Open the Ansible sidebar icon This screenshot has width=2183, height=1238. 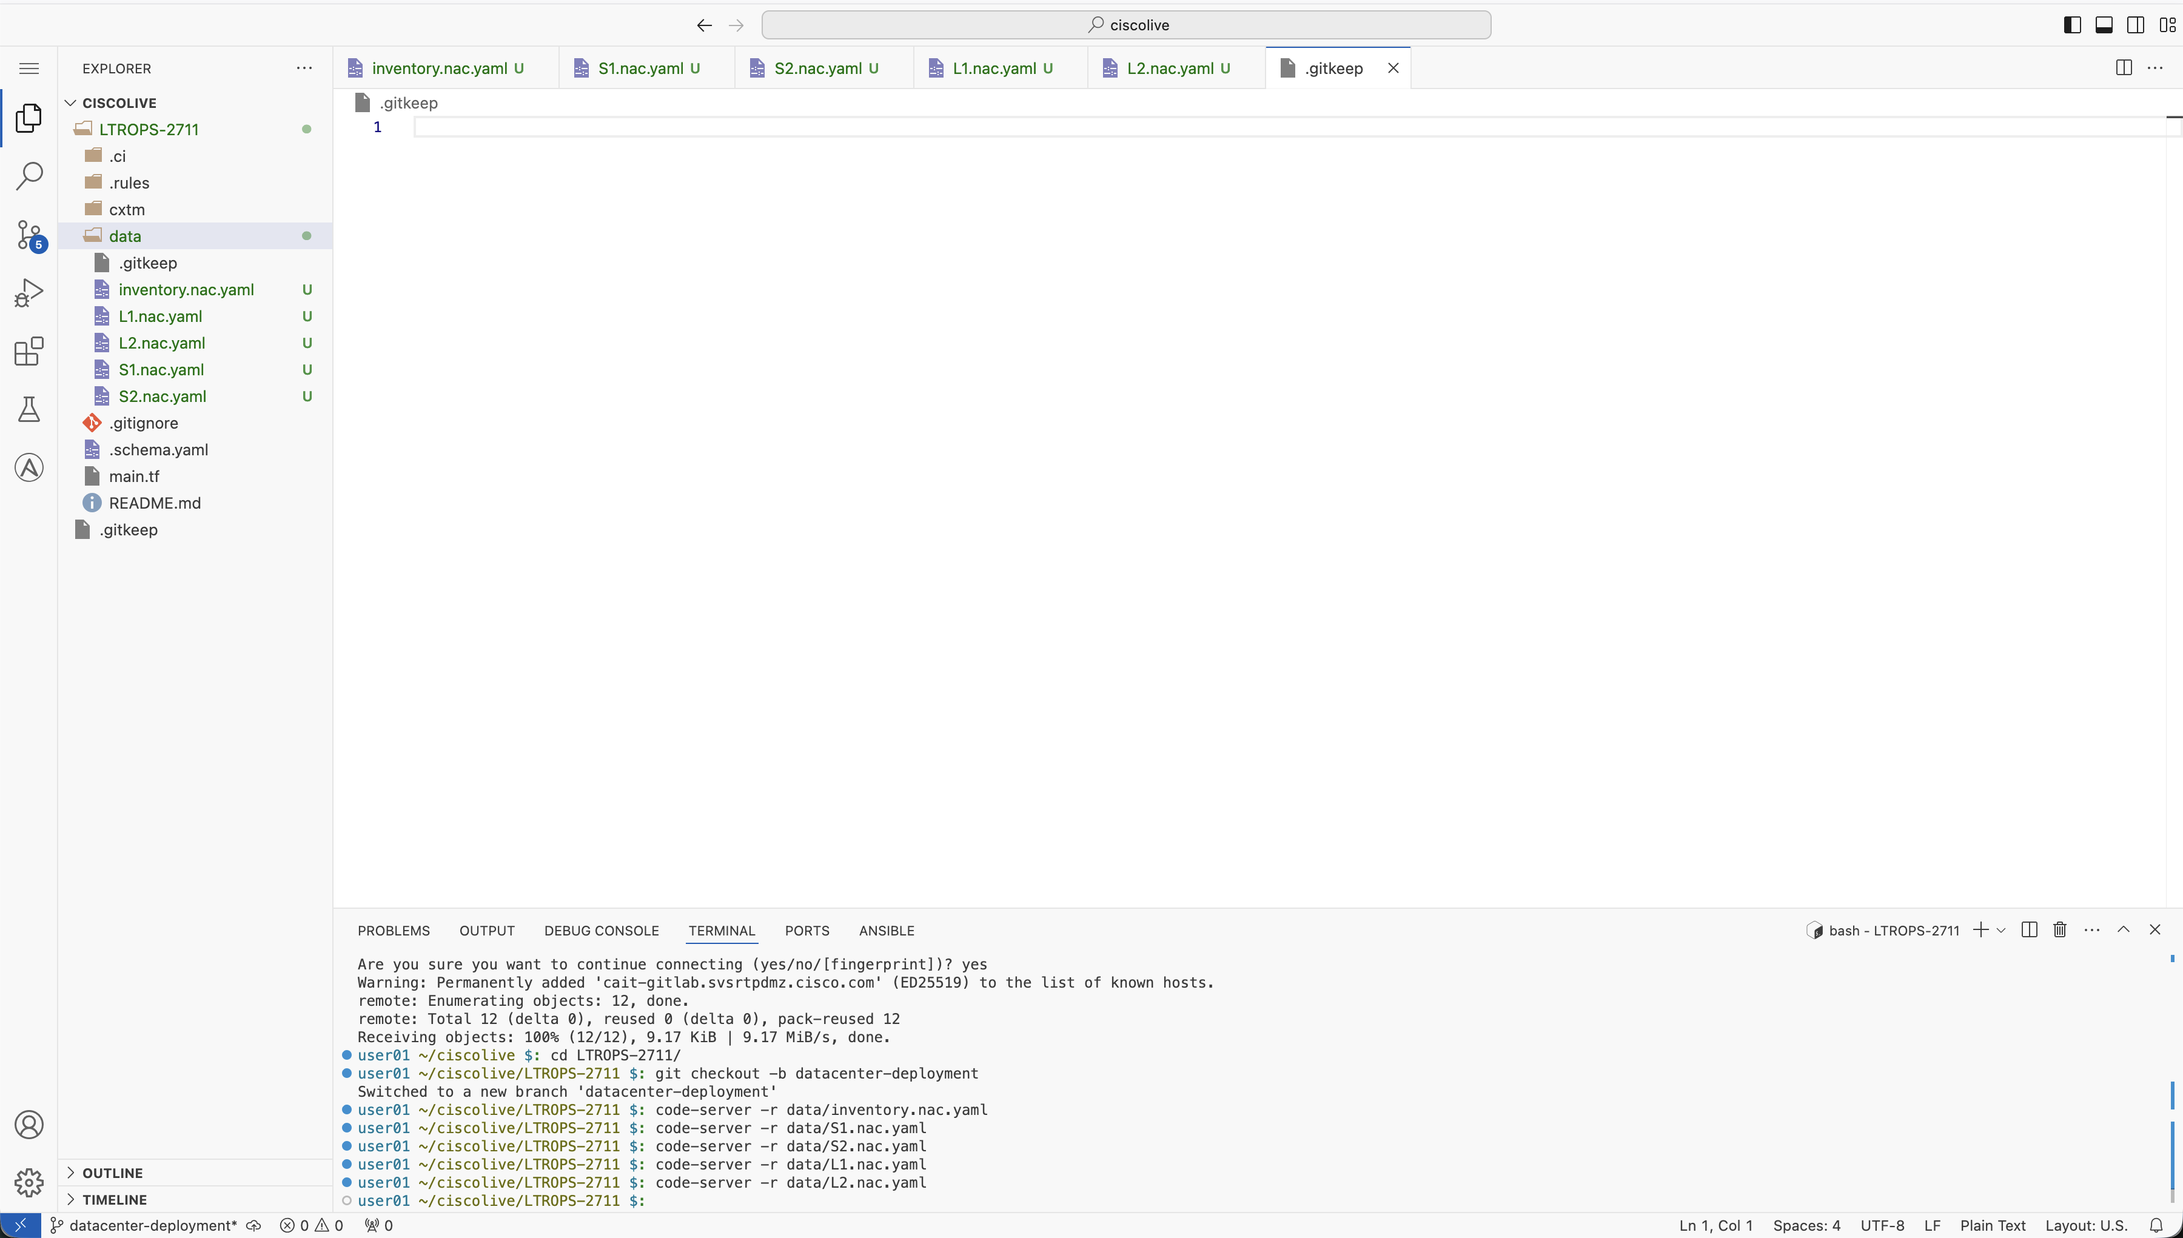coord(29,467)
